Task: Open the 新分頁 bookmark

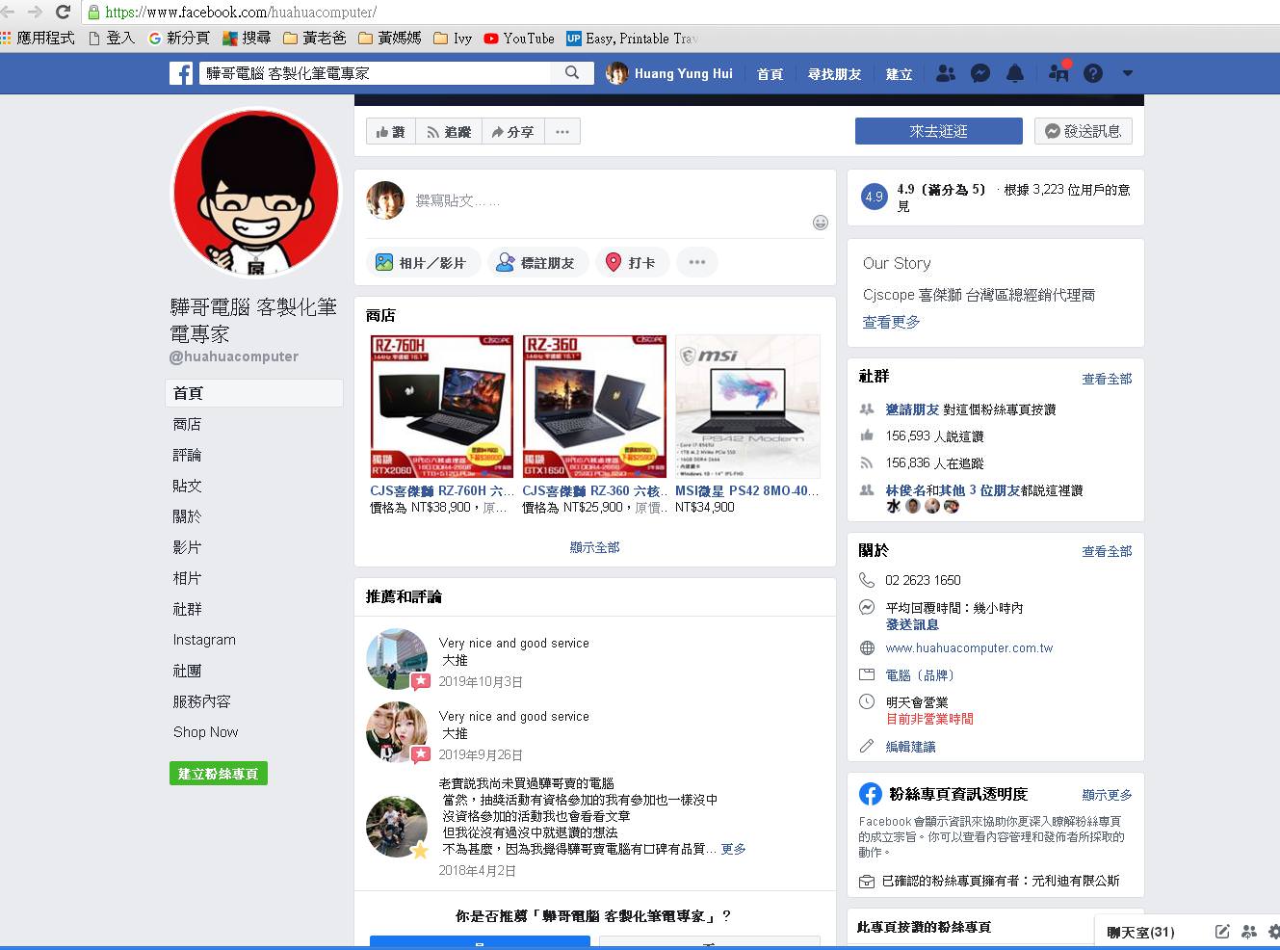Action: 179,39
